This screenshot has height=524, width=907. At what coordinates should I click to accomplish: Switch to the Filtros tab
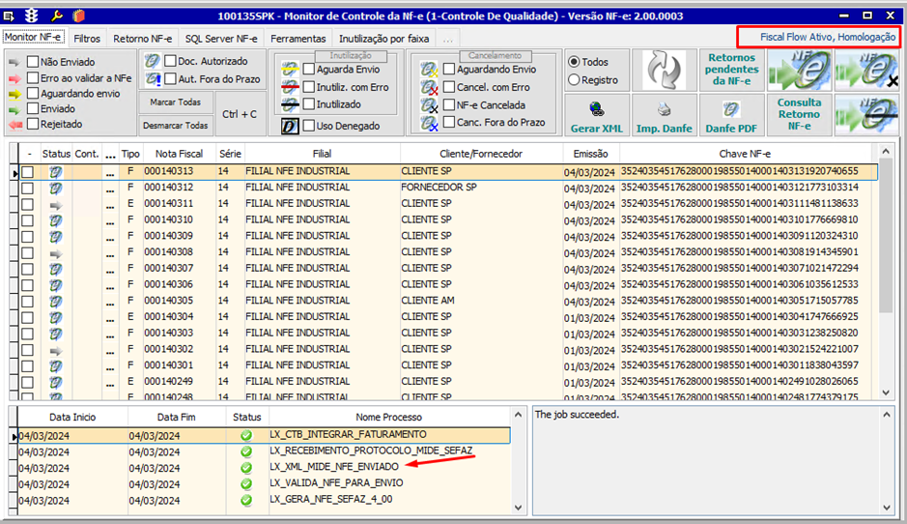pyautogui.click(x=87, y=39)
